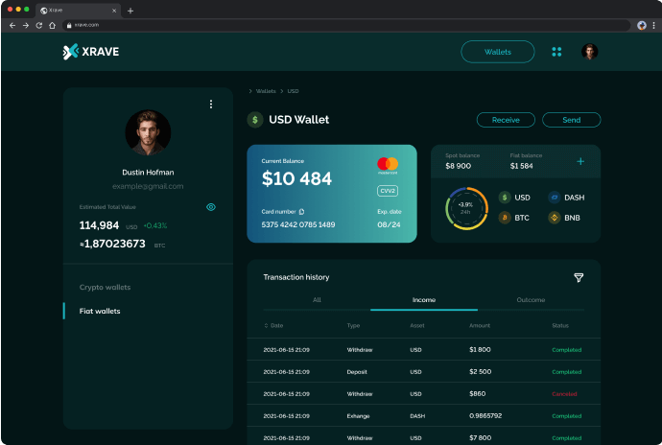662x445 pixels.
Task: Add a balance with the plus icon
Action: 580,161
